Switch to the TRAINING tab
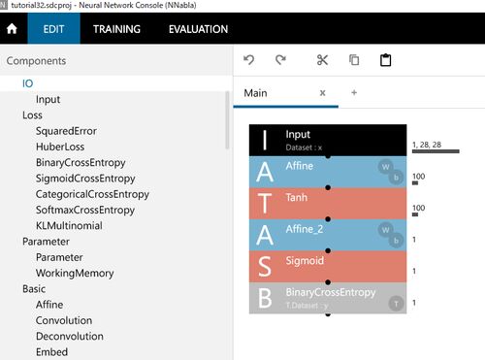485x360 pixels. pyautogui.click(x=116, y=29)
